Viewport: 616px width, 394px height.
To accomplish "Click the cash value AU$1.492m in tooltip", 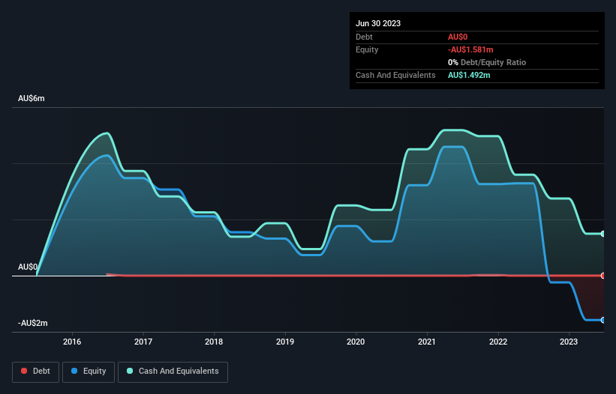I will pos(469,75).
